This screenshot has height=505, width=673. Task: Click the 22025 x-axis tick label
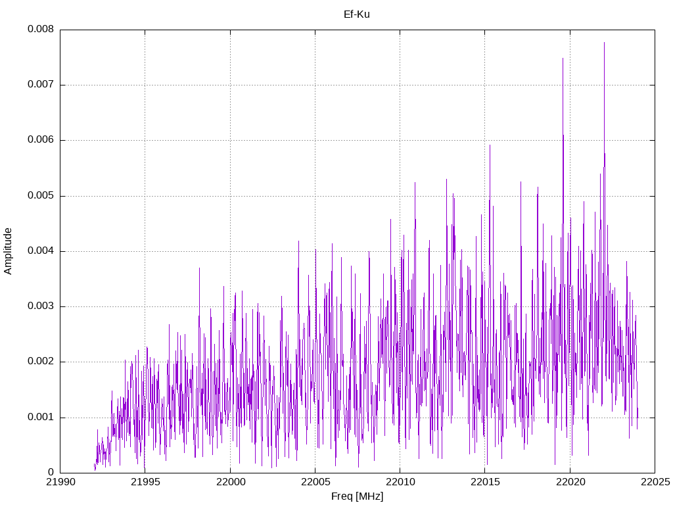[655, 483]
